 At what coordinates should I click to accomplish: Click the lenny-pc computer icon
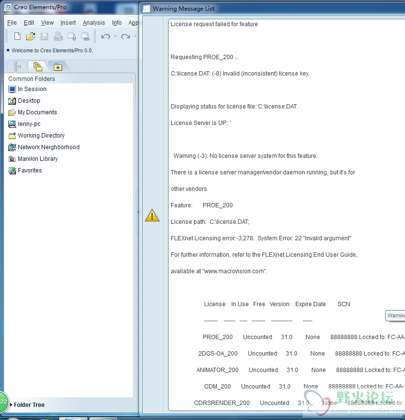click(x=12, y=124)
